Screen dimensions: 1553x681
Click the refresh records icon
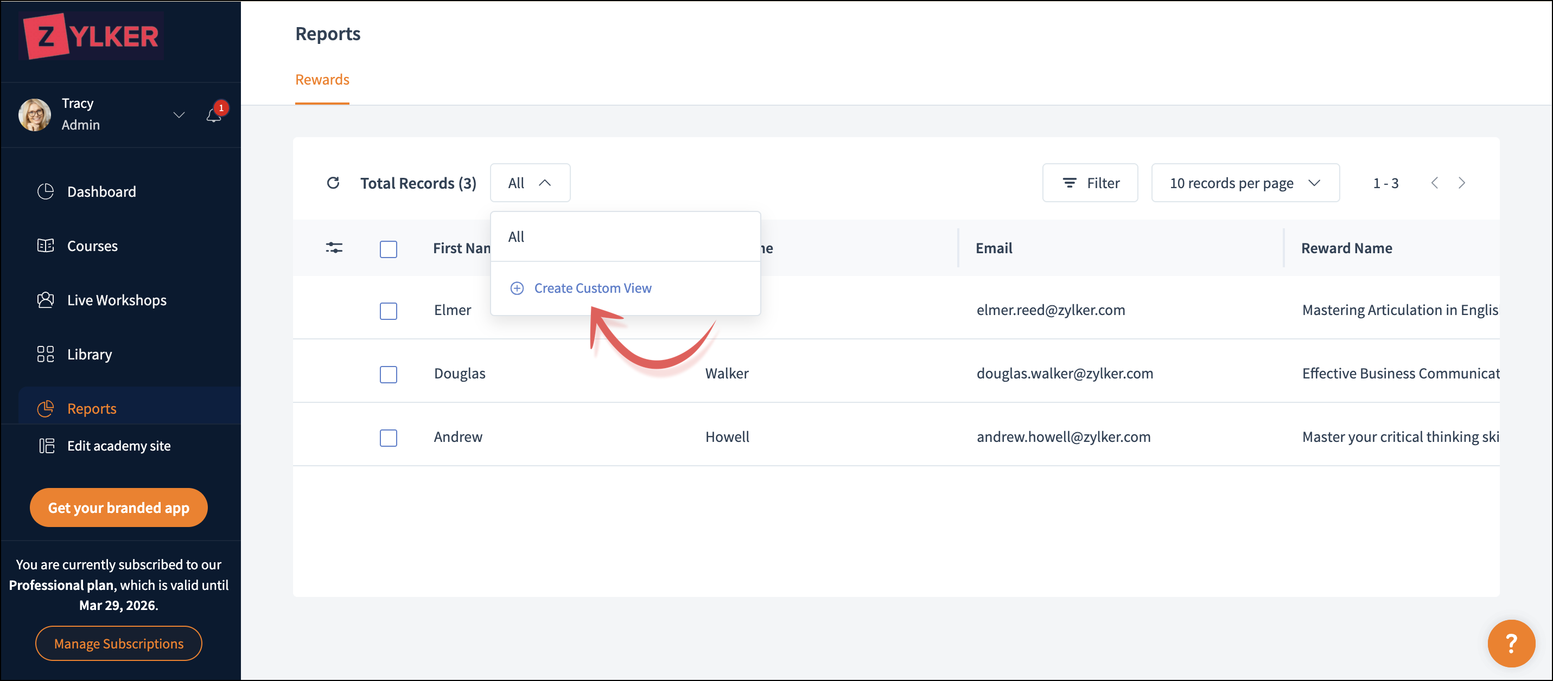pos(333,183)
